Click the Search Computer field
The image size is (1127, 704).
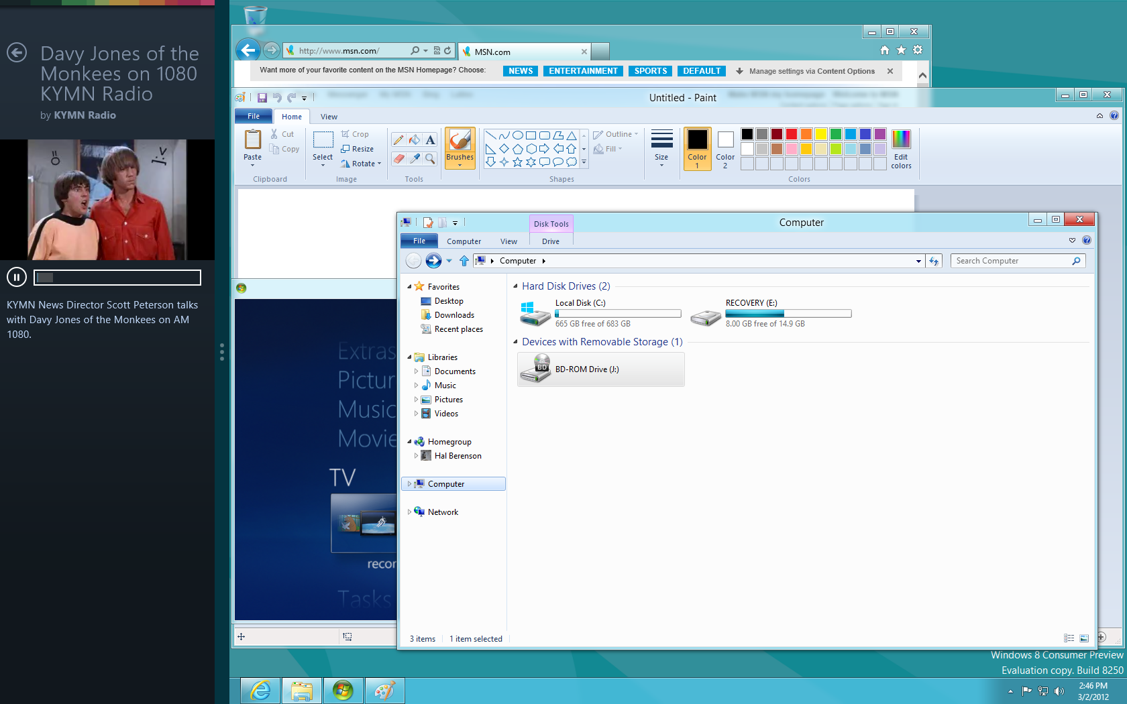(x=1010, y=261)
